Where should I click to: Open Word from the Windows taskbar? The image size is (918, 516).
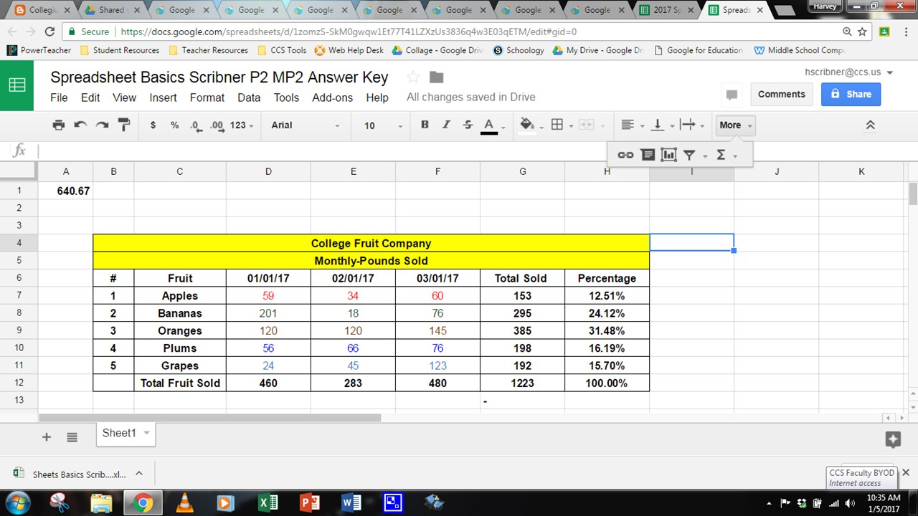pyautogui.click(x=351, y=503)
